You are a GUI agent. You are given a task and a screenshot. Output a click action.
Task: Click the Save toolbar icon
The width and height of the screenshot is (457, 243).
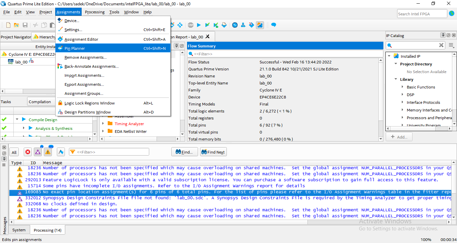pos(25,25)
